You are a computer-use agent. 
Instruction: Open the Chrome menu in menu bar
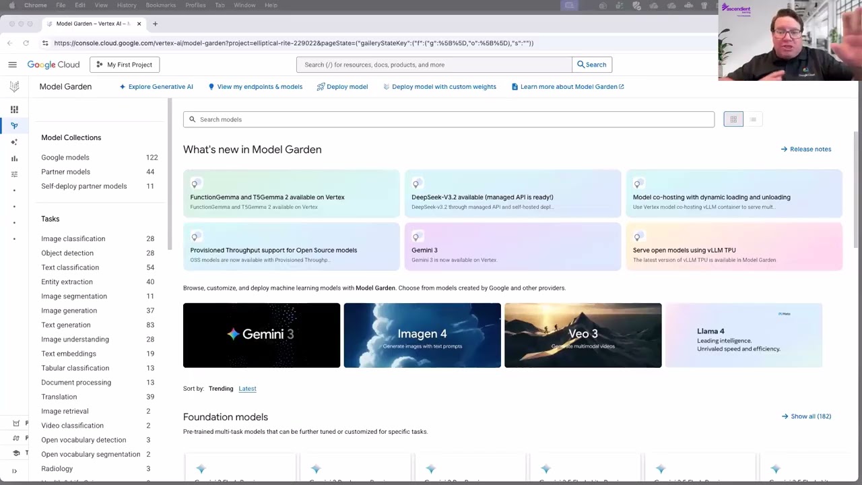pos(36,5)
